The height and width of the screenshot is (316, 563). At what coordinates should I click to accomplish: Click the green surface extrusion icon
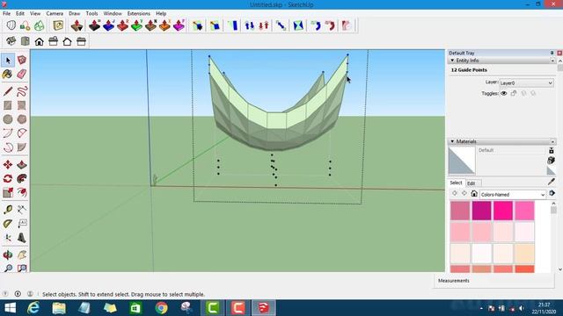point(136,25)
